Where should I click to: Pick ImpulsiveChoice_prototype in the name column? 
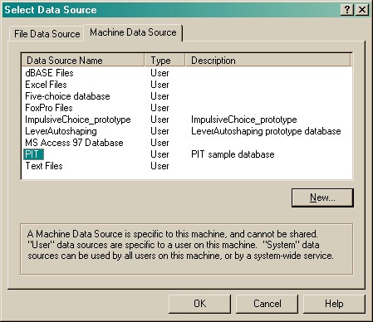pos(78,120)
